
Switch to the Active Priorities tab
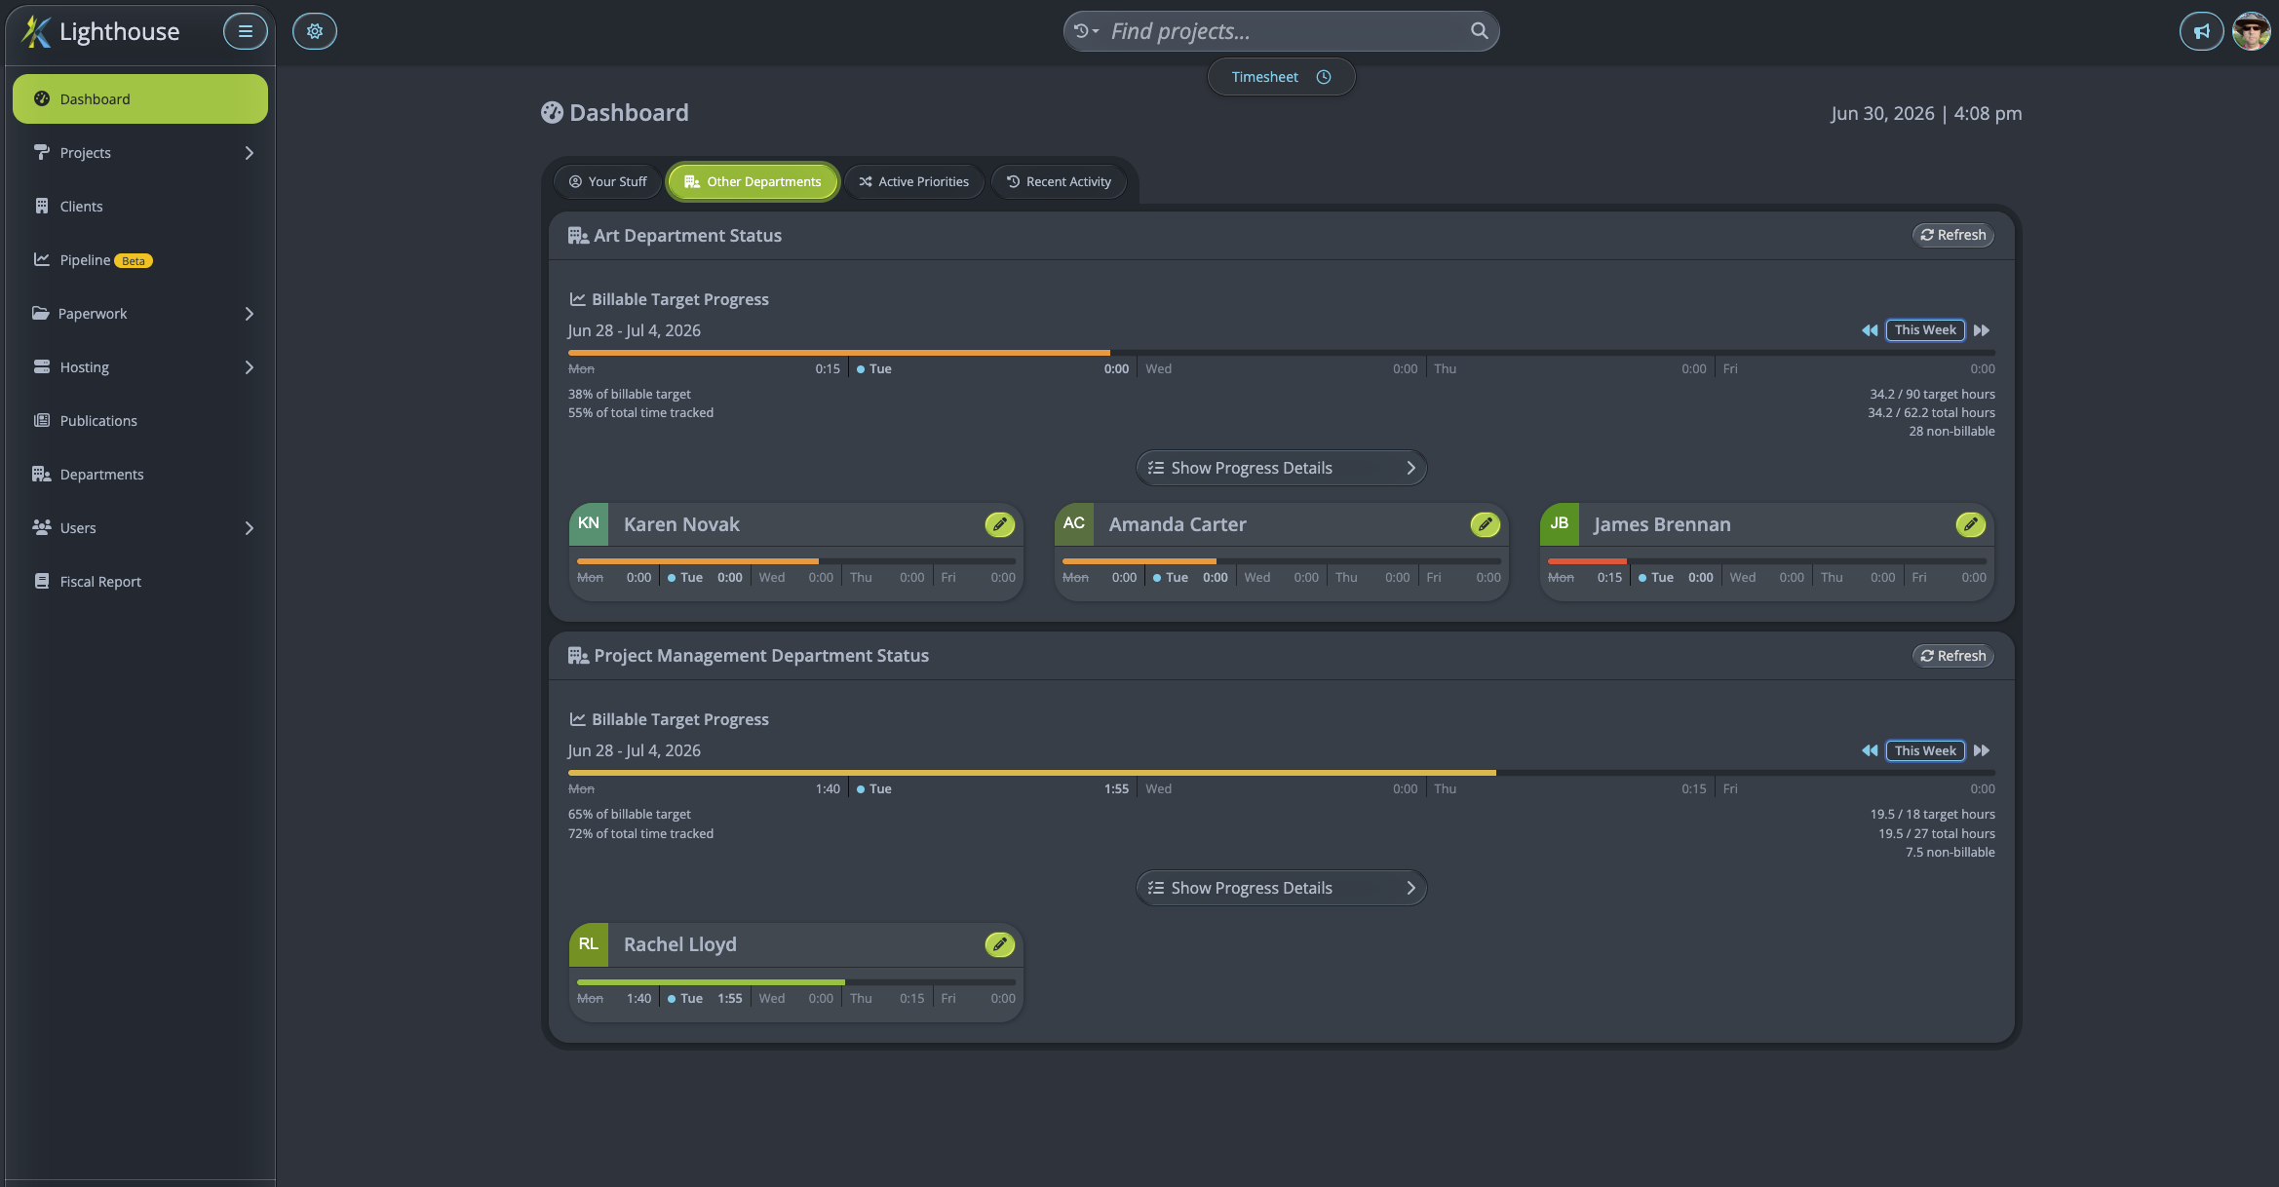click(914, 182)
